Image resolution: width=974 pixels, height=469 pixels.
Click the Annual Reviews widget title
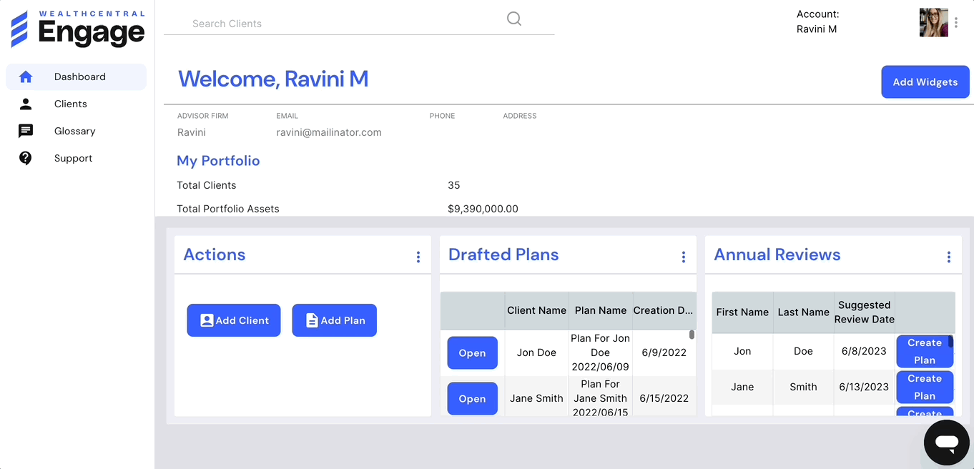coord(777,255)
